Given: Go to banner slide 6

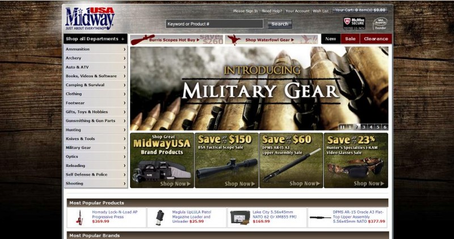Looking at the screenshot, I should 385,127.
